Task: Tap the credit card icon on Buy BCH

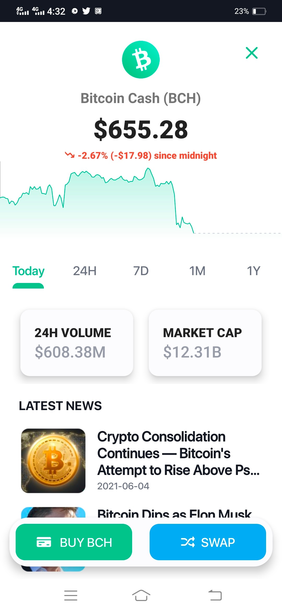Action: (x=44, y=542)
